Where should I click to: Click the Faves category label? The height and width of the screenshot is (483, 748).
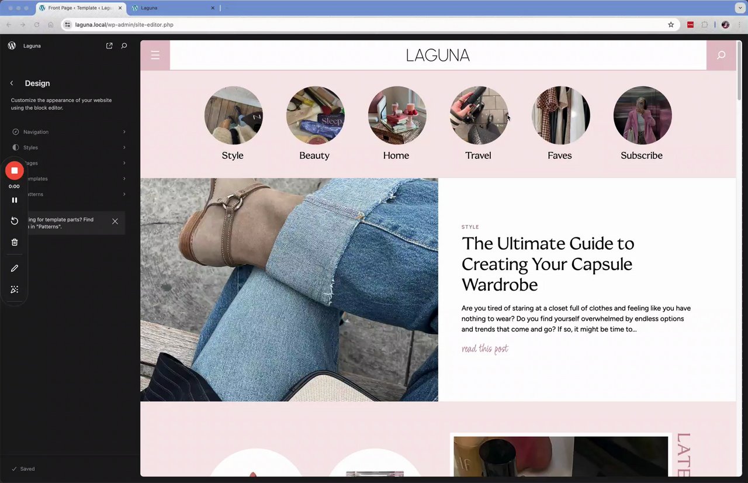[560, 156]
